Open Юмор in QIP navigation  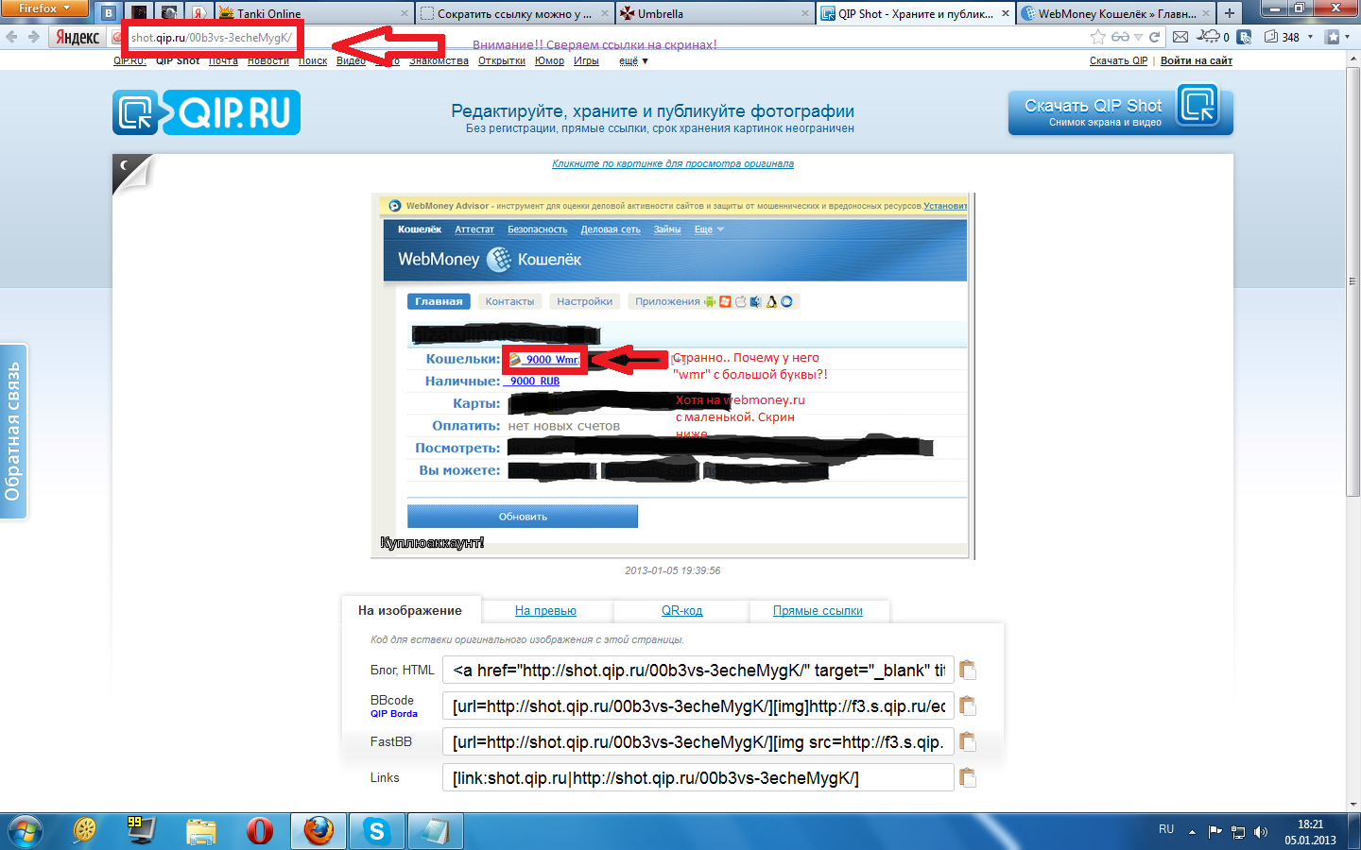pyautogui.click(x=549, y=60)
